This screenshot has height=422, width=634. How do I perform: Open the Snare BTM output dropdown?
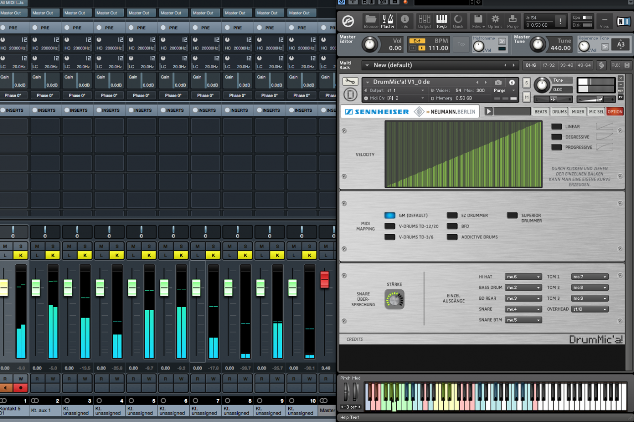523,320
